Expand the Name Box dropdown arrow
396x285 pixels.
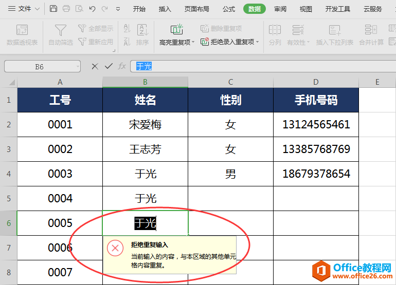point(78,66)
